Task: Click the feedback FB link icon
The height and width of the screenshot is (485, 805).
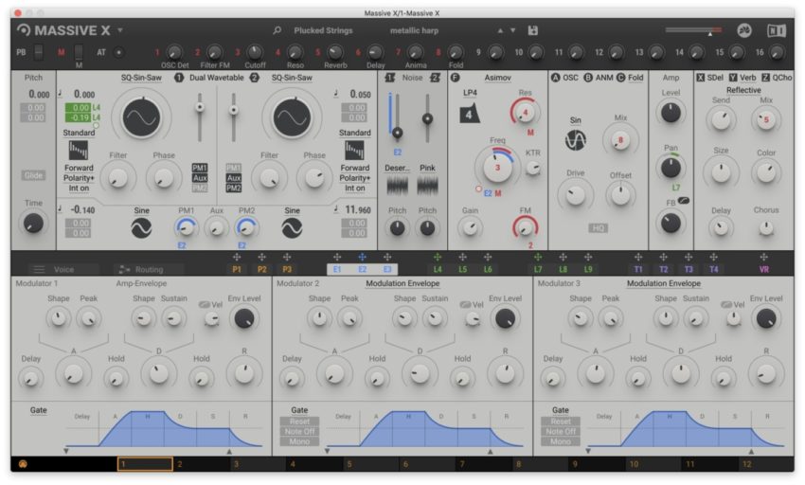Action: point(684,201)
